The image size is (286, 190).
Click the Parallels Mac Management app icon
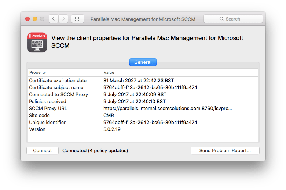pos(37,43)
